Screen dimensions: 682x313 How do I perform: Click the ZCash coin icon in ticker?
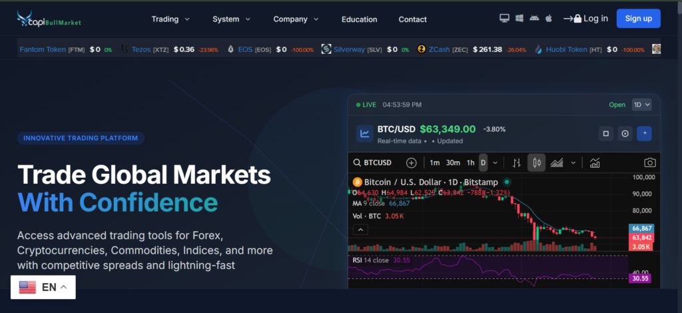421,49
